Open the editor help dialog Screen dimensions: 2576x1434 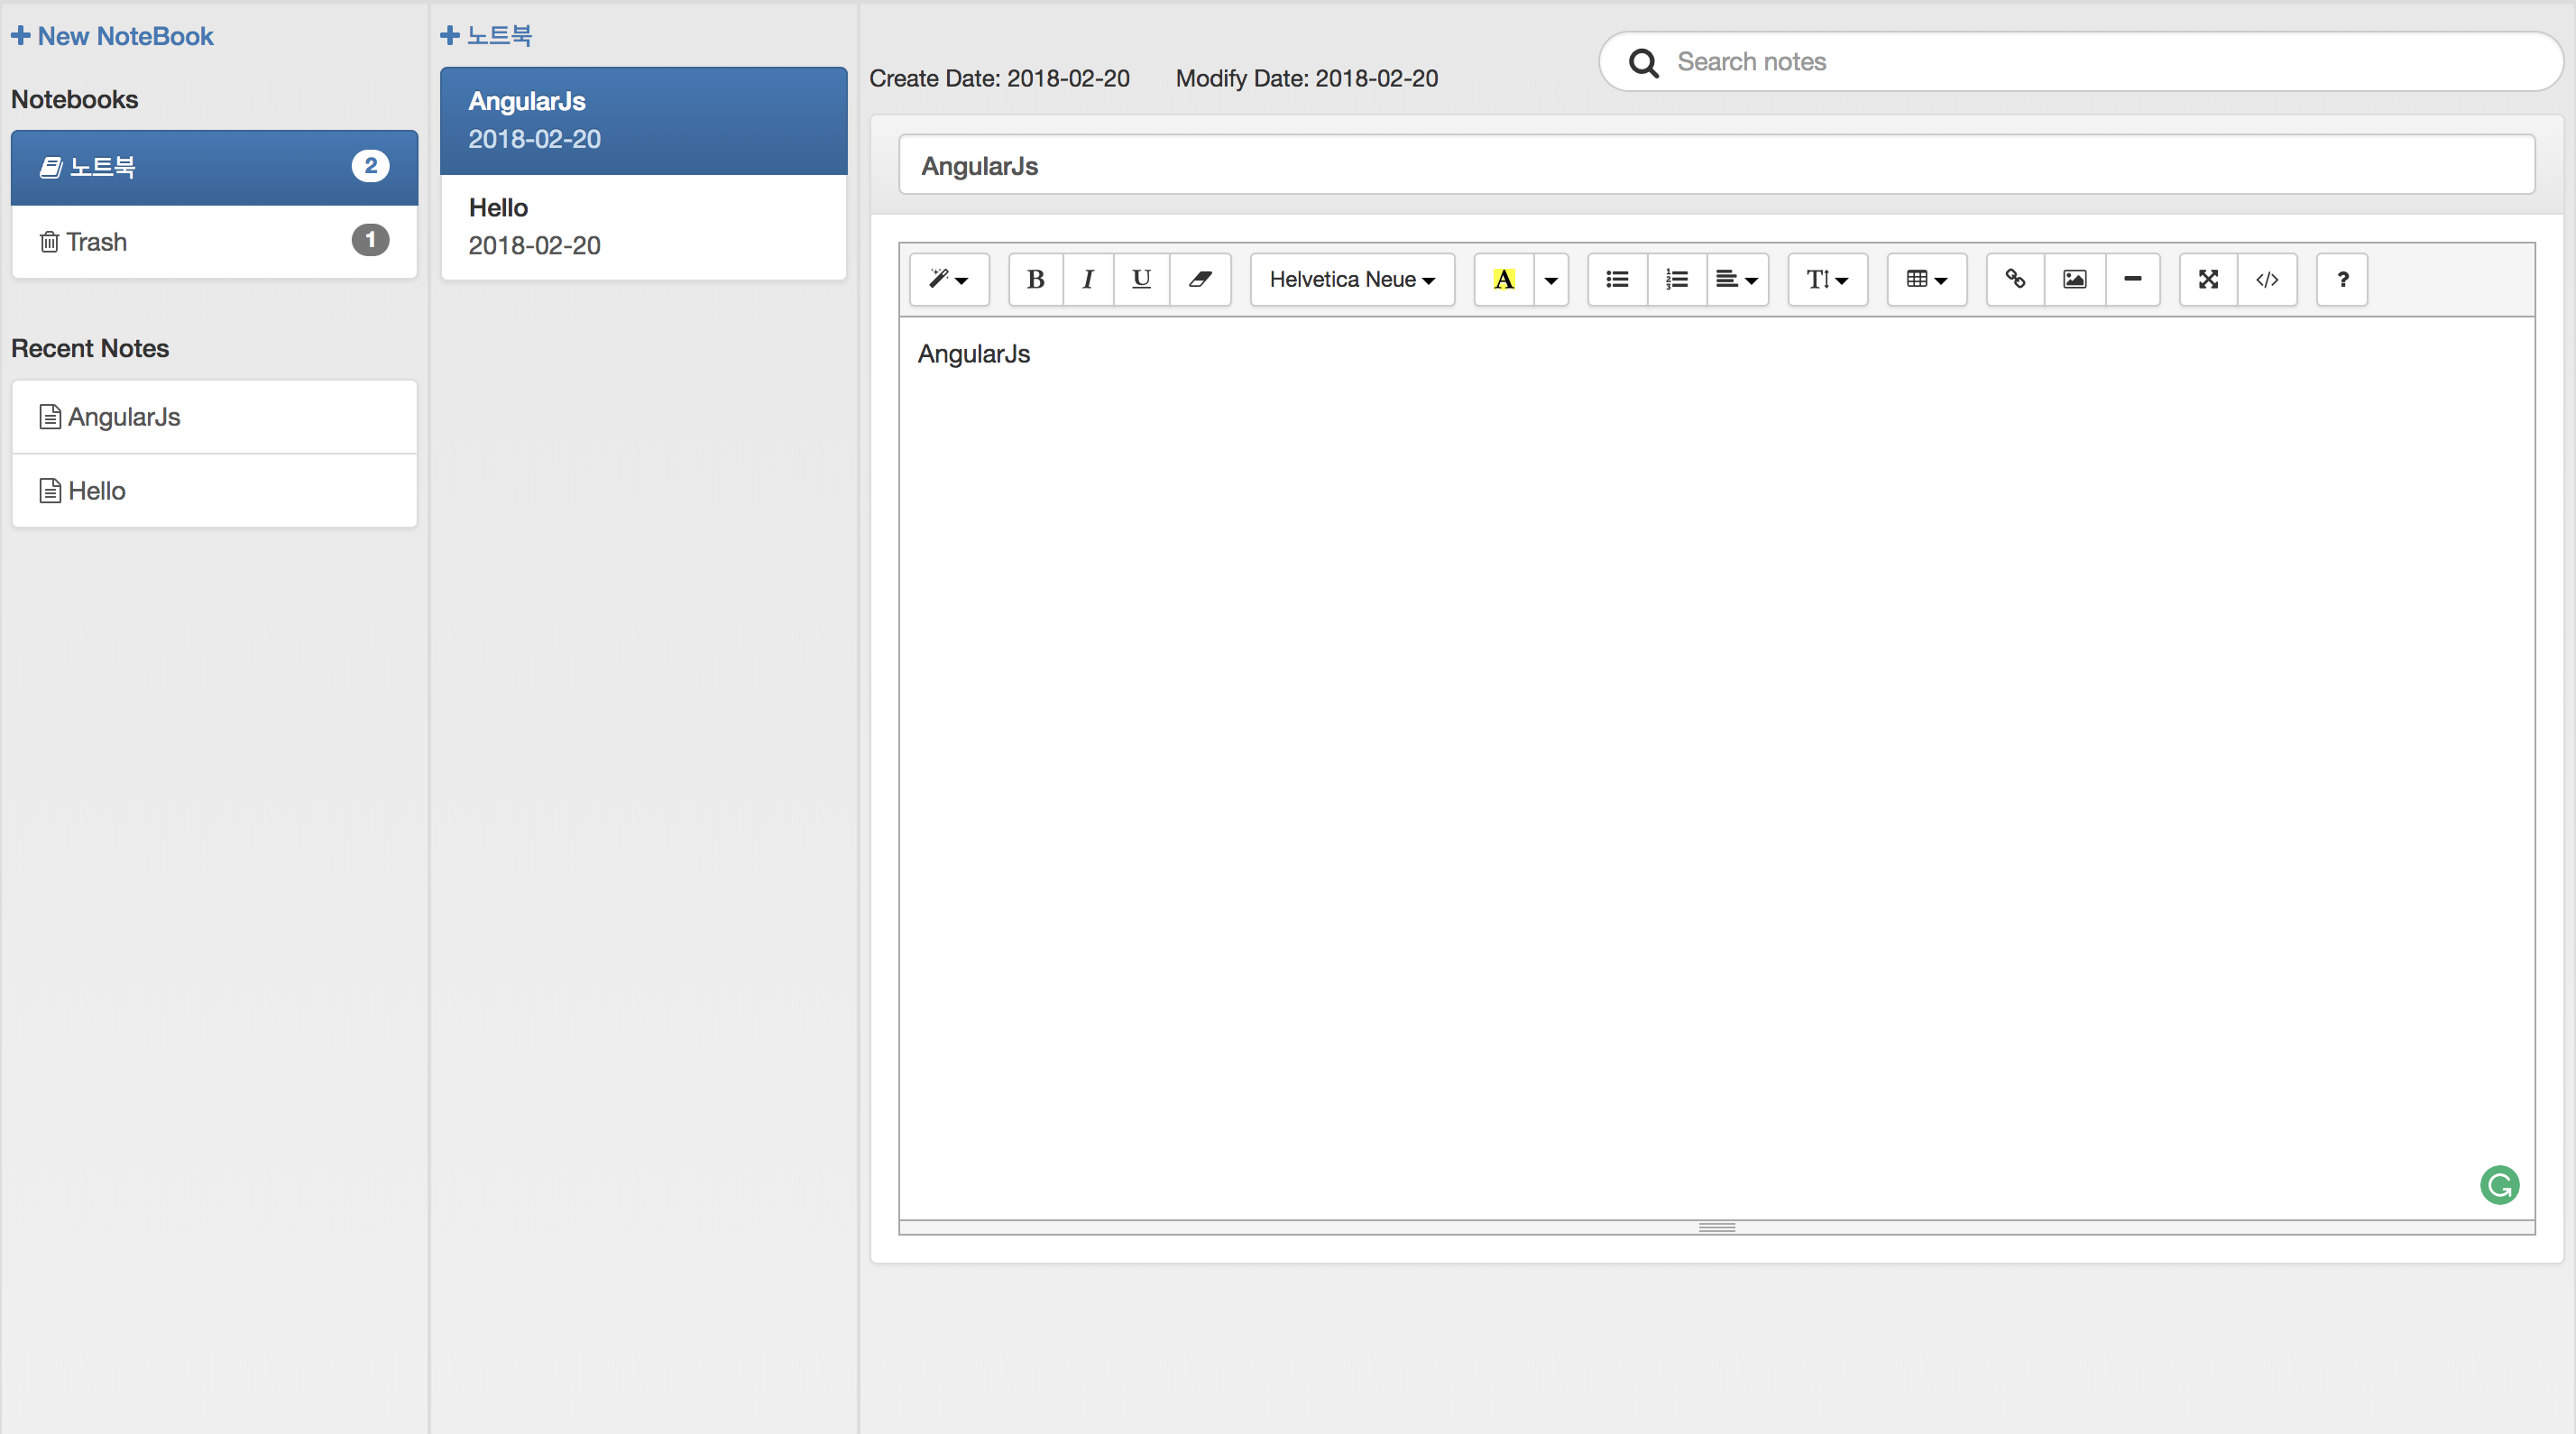[x=2342, y=279]
